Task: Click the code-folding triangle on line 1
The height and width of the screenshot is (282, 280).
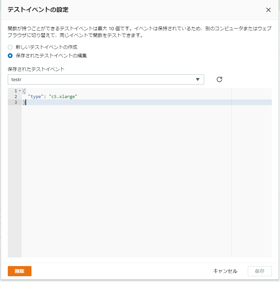Action: [19, 91]
